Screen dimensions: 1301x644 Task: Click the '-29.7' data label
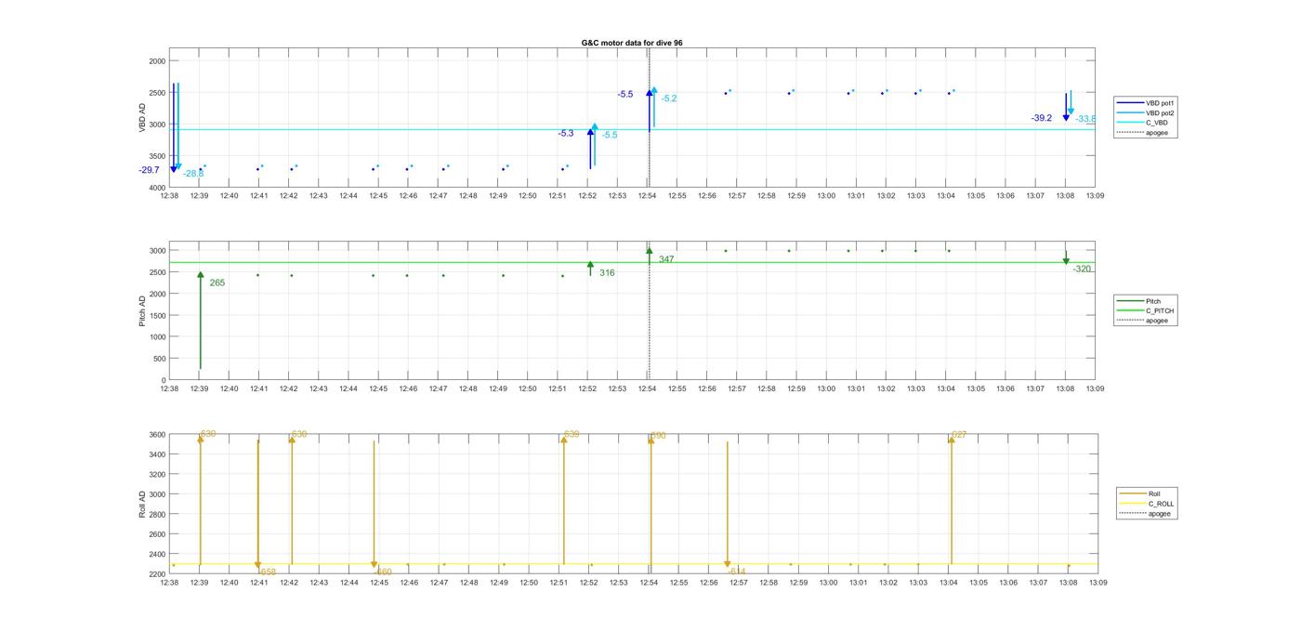[149, 170]
